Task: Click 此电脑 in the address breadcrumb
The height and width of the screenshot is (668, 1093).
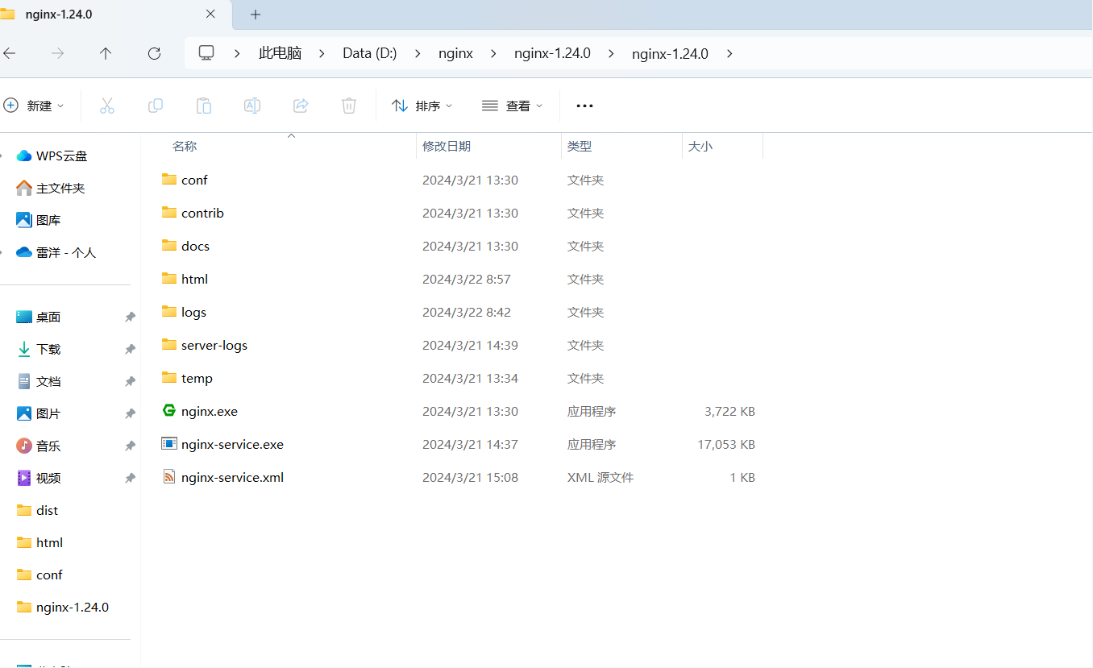Action: 280,53
